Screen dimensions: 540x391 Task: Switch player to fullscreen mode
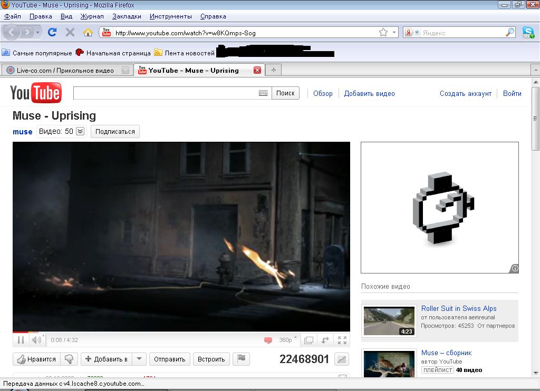pyautogui.click(x=342, y=340)
